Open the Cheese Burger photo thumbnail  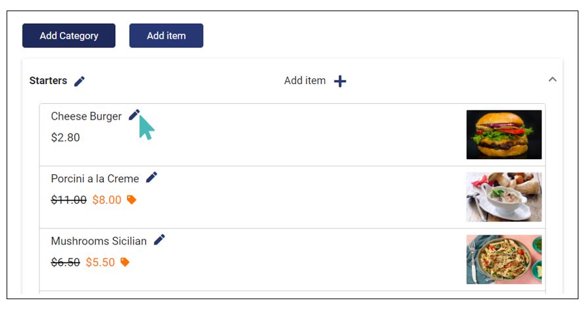504,135
